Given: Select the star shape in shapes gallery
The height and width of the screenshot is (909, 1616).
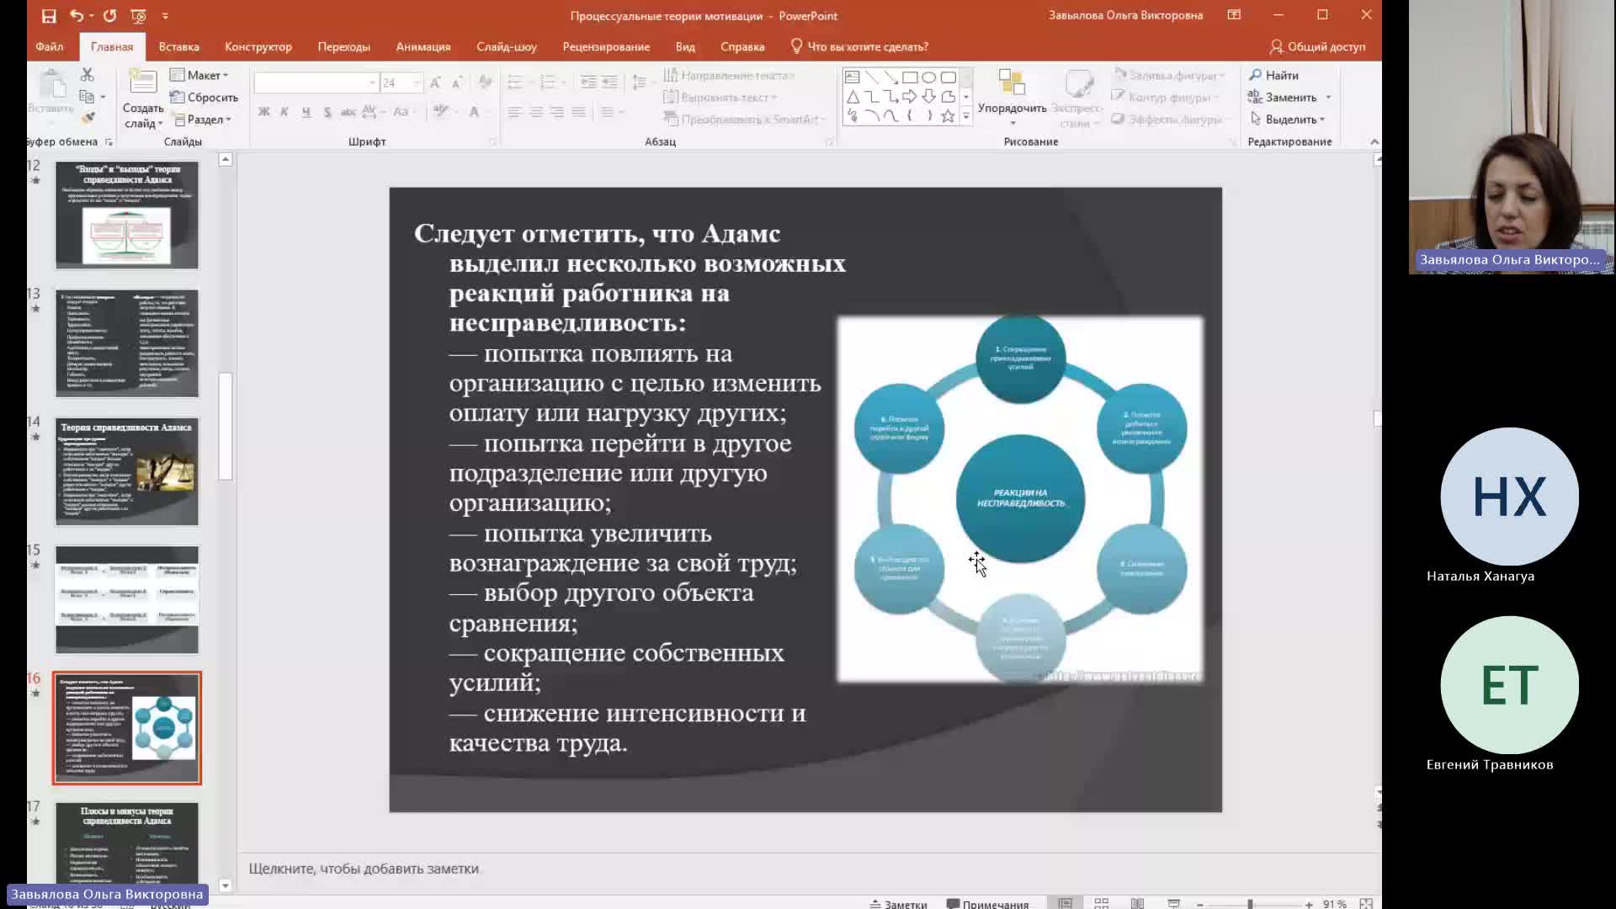Looking at the screenshot, I should pyautogui.click(x=949, y=116).
